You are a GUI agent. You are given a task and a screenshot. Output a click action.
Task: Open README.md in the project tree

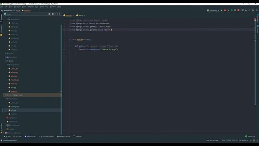(13, 125)
